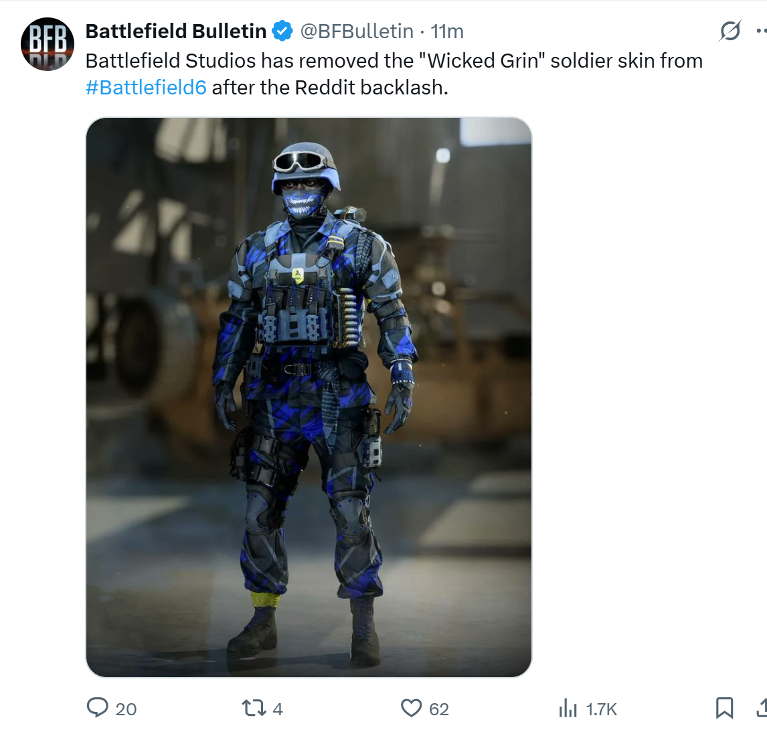Click the Grok explain-post icon
Viewport: 767px width, 736px height.
tap(730, 31)
